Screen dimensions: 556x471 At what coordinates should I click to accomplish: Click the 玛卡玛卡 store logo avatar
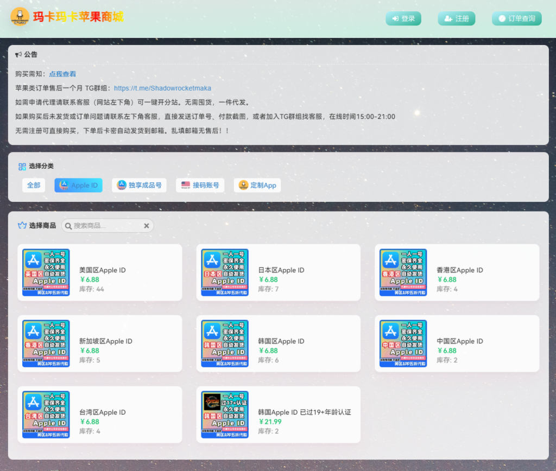20,17
